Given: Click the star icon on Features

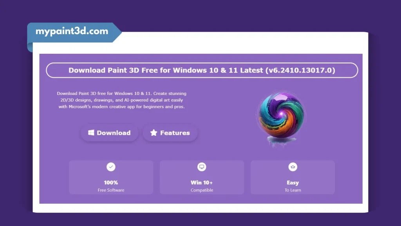Looking at the screenshot, I should coord(154,133).
